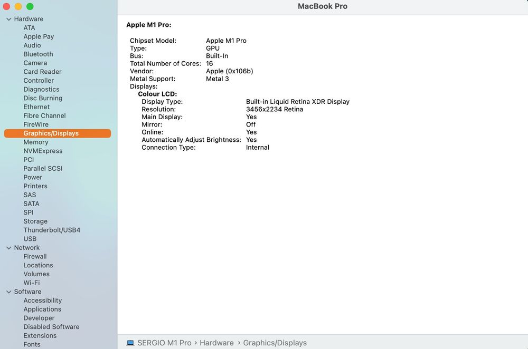Collapse the Software section chevron

(x=9, y=292)
